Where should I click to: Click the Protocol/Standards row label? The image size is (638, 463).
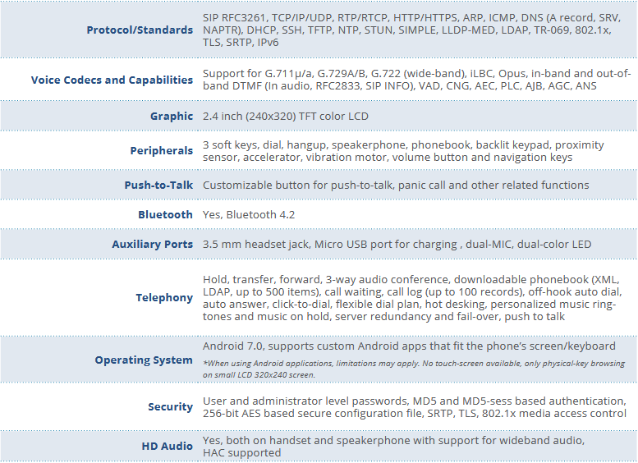[x=140, y=30]
